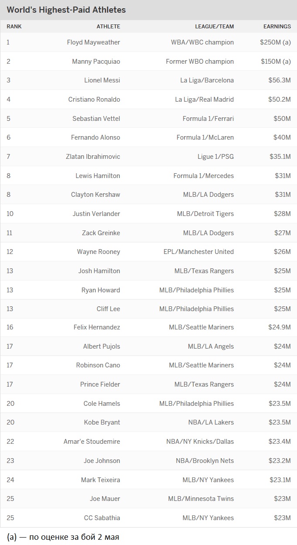Select Felix Hernandez's $24.9M earnings

coord(279,327)
